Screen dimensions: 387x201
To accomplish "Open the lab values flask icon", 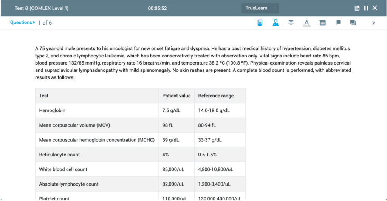I will click(x=276, y=23).
